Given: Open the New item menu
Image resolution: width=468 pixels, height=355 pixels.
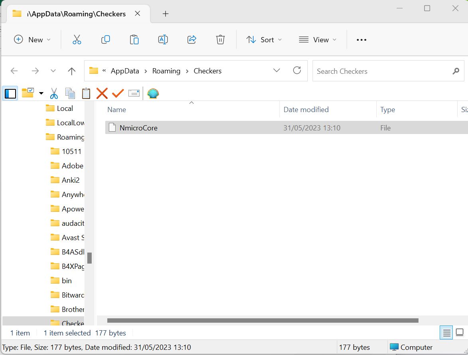Looking at the screenshot, I should point(32,40).
